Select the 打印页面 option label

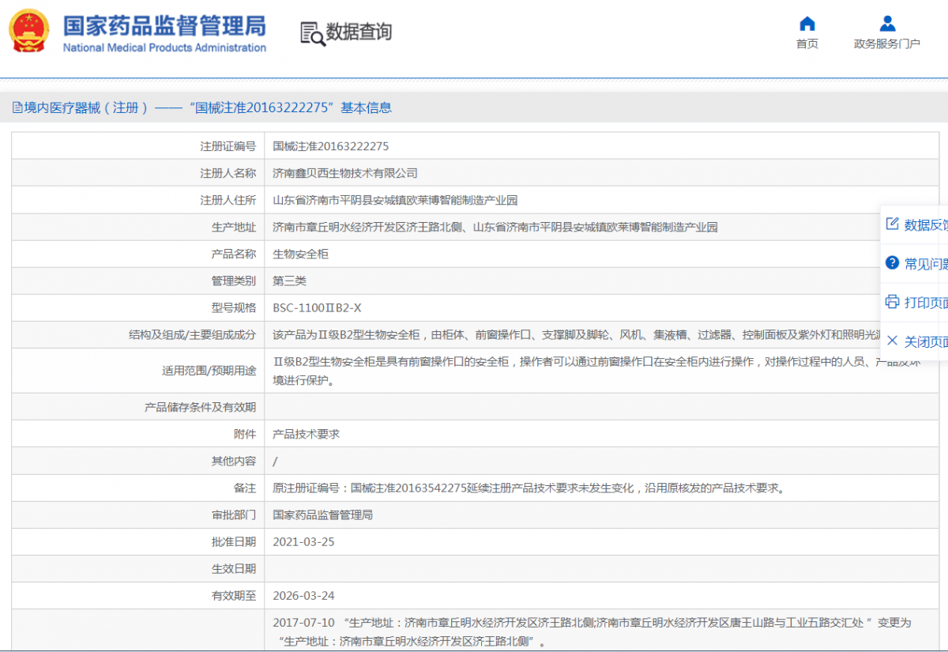925,303
